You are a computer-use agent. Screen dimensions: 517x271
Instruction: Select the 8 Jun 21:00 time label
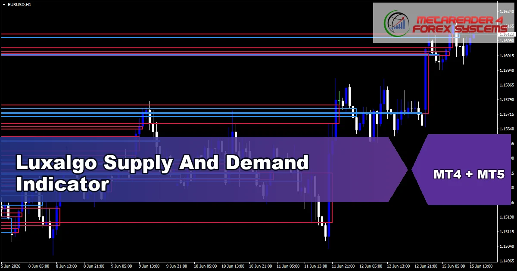pos(93,266)
